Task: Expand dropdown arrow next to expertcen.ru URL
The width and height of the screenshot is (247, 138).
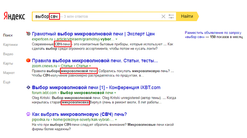Action: (117, 39)
